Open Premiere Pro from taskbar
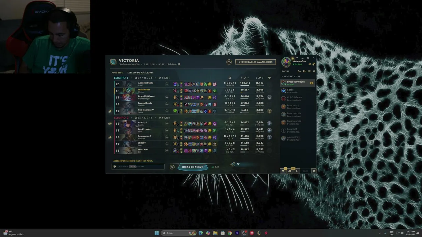This screenshot has width=422, height=237. pyautogui.click(x=237, y=233)
